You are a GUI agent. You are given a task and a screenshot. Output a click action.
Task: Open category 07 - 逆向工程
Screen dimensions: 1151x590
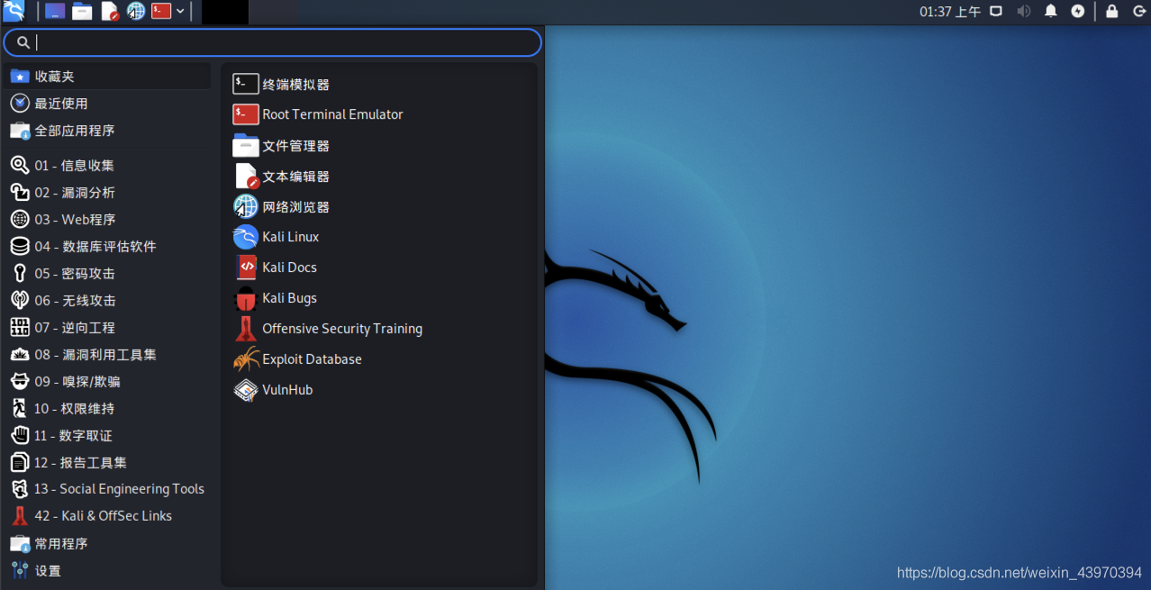[x=109, y=328]
